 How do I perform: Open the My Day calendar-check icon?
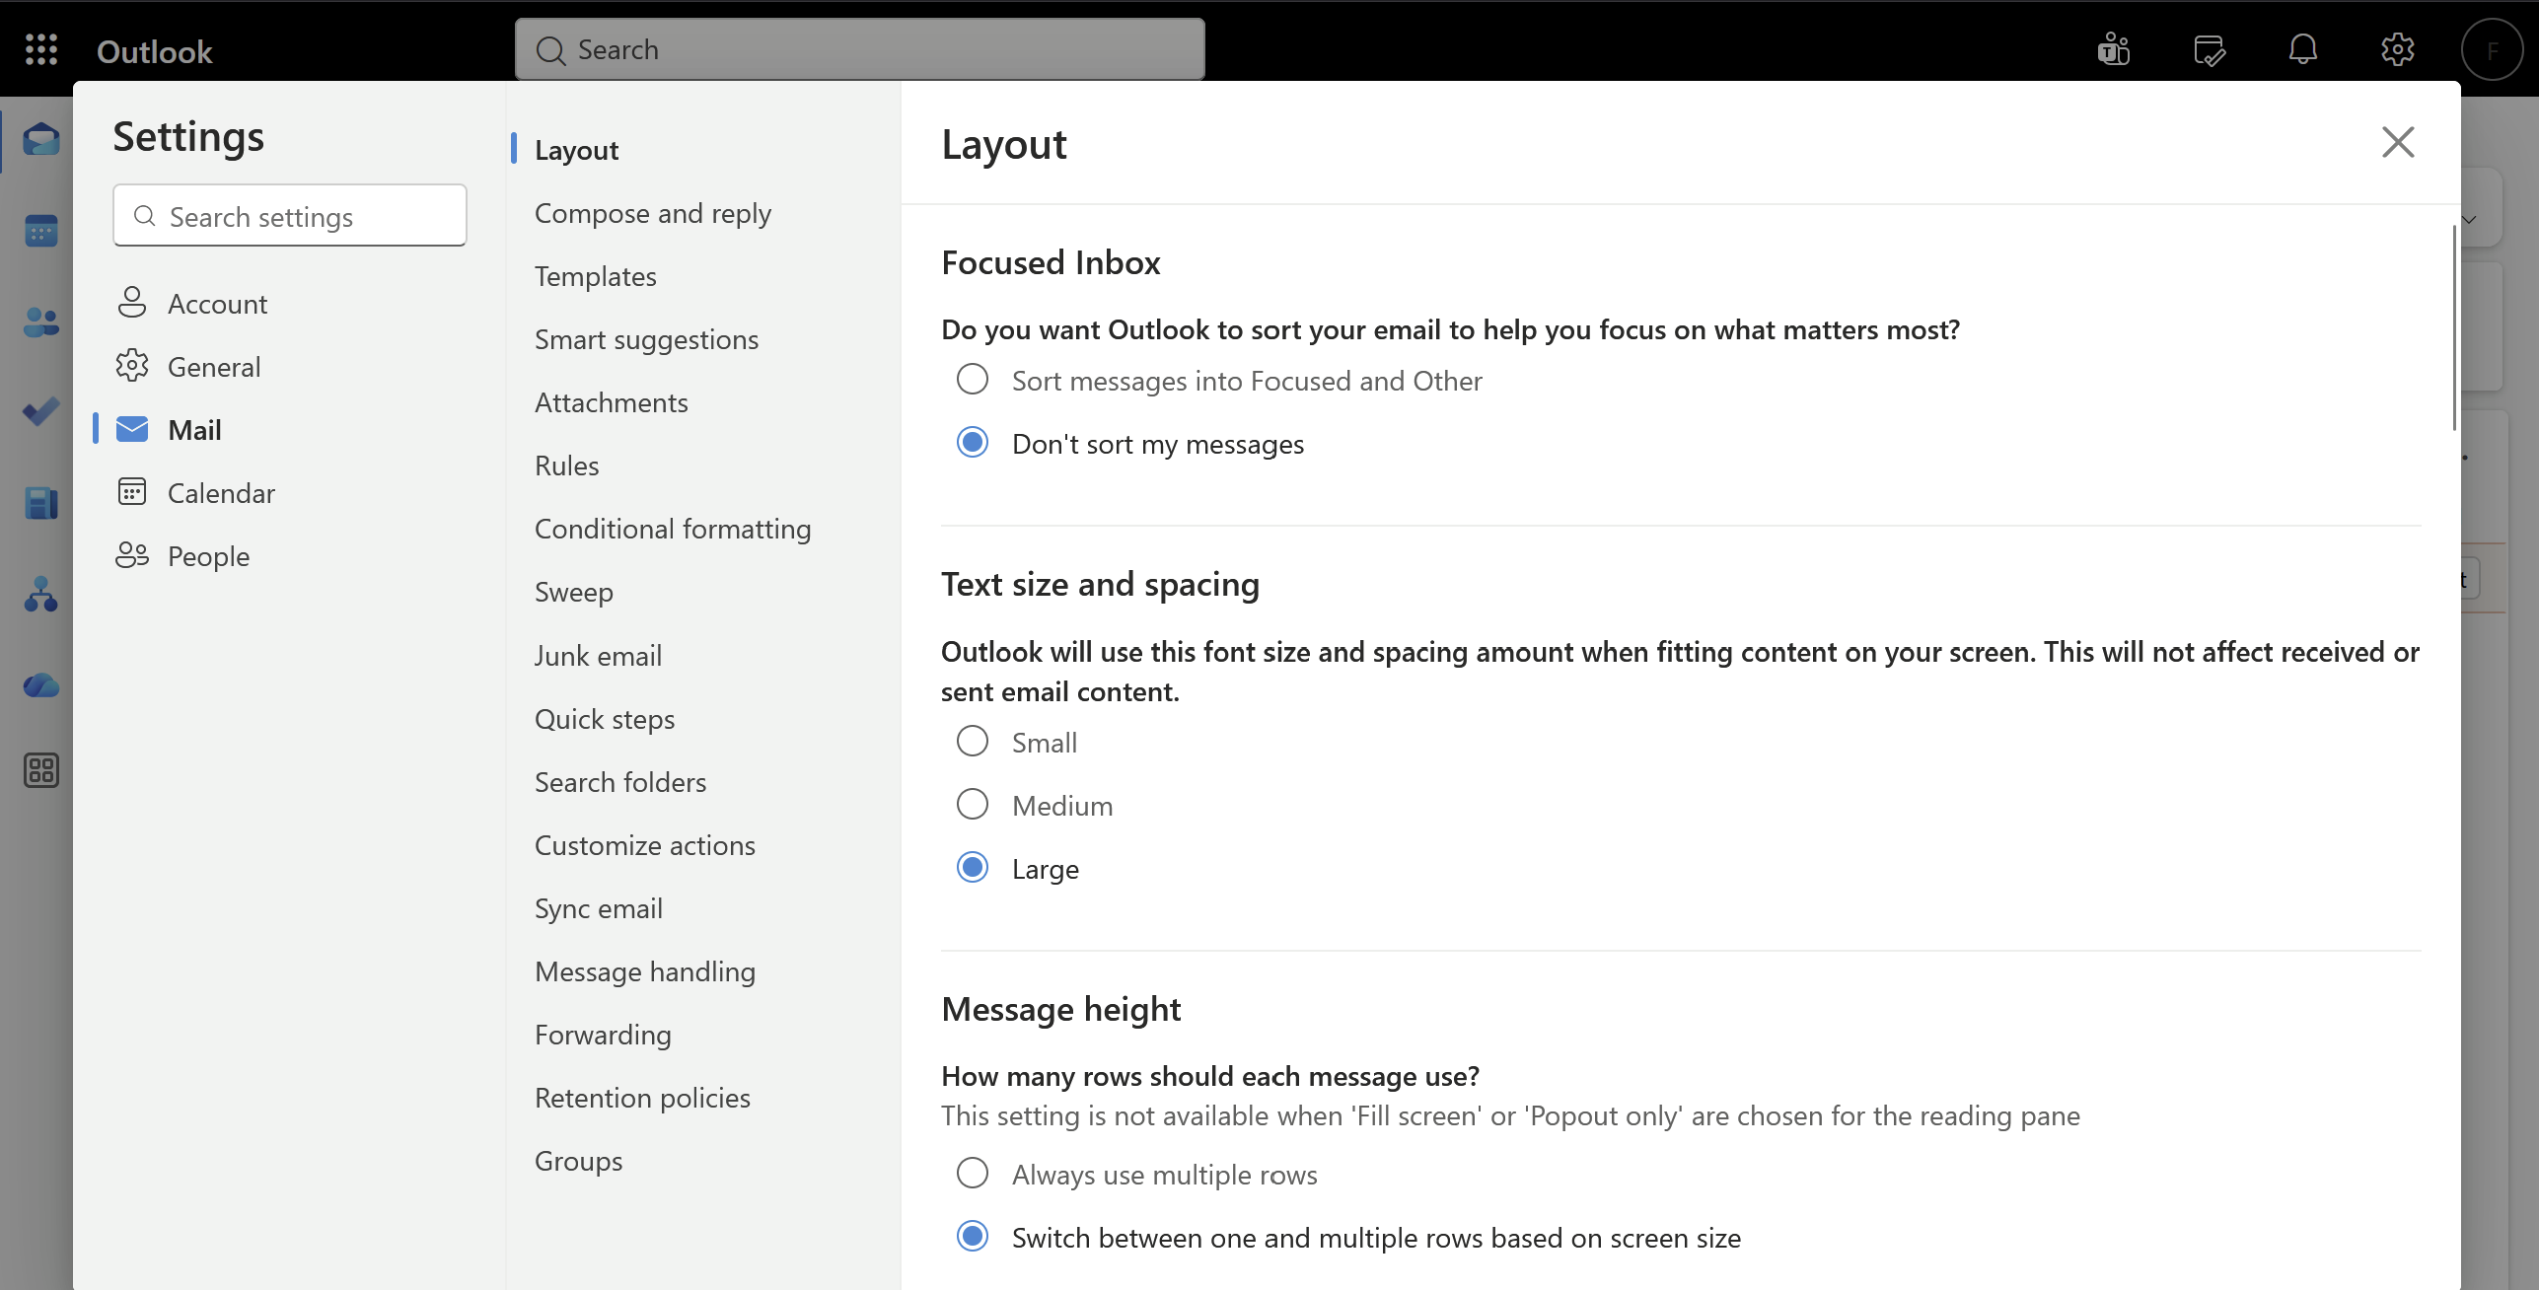coord(2209,49)
